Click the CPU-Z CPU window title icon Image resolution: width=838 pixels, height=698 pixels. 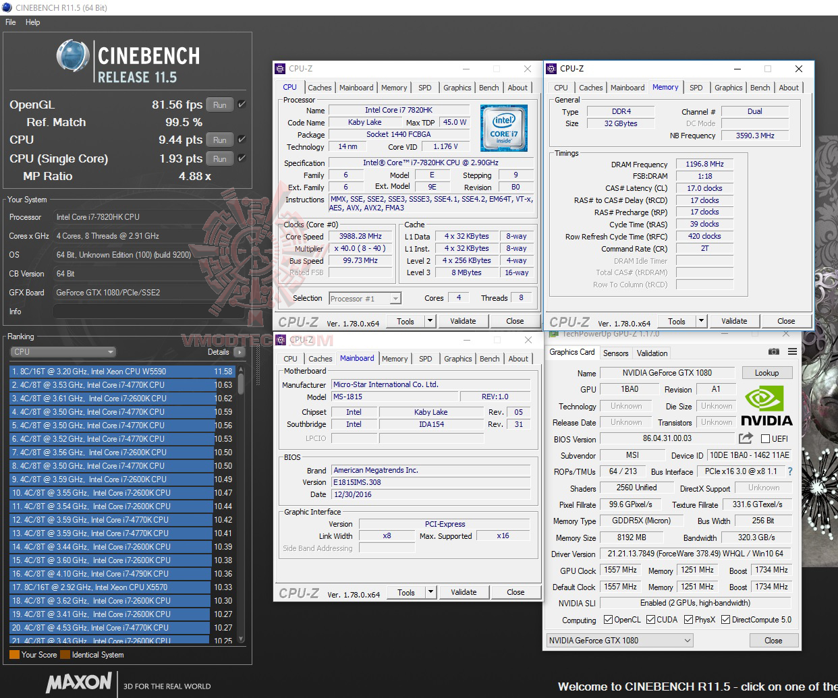click(x=281, y=69)
